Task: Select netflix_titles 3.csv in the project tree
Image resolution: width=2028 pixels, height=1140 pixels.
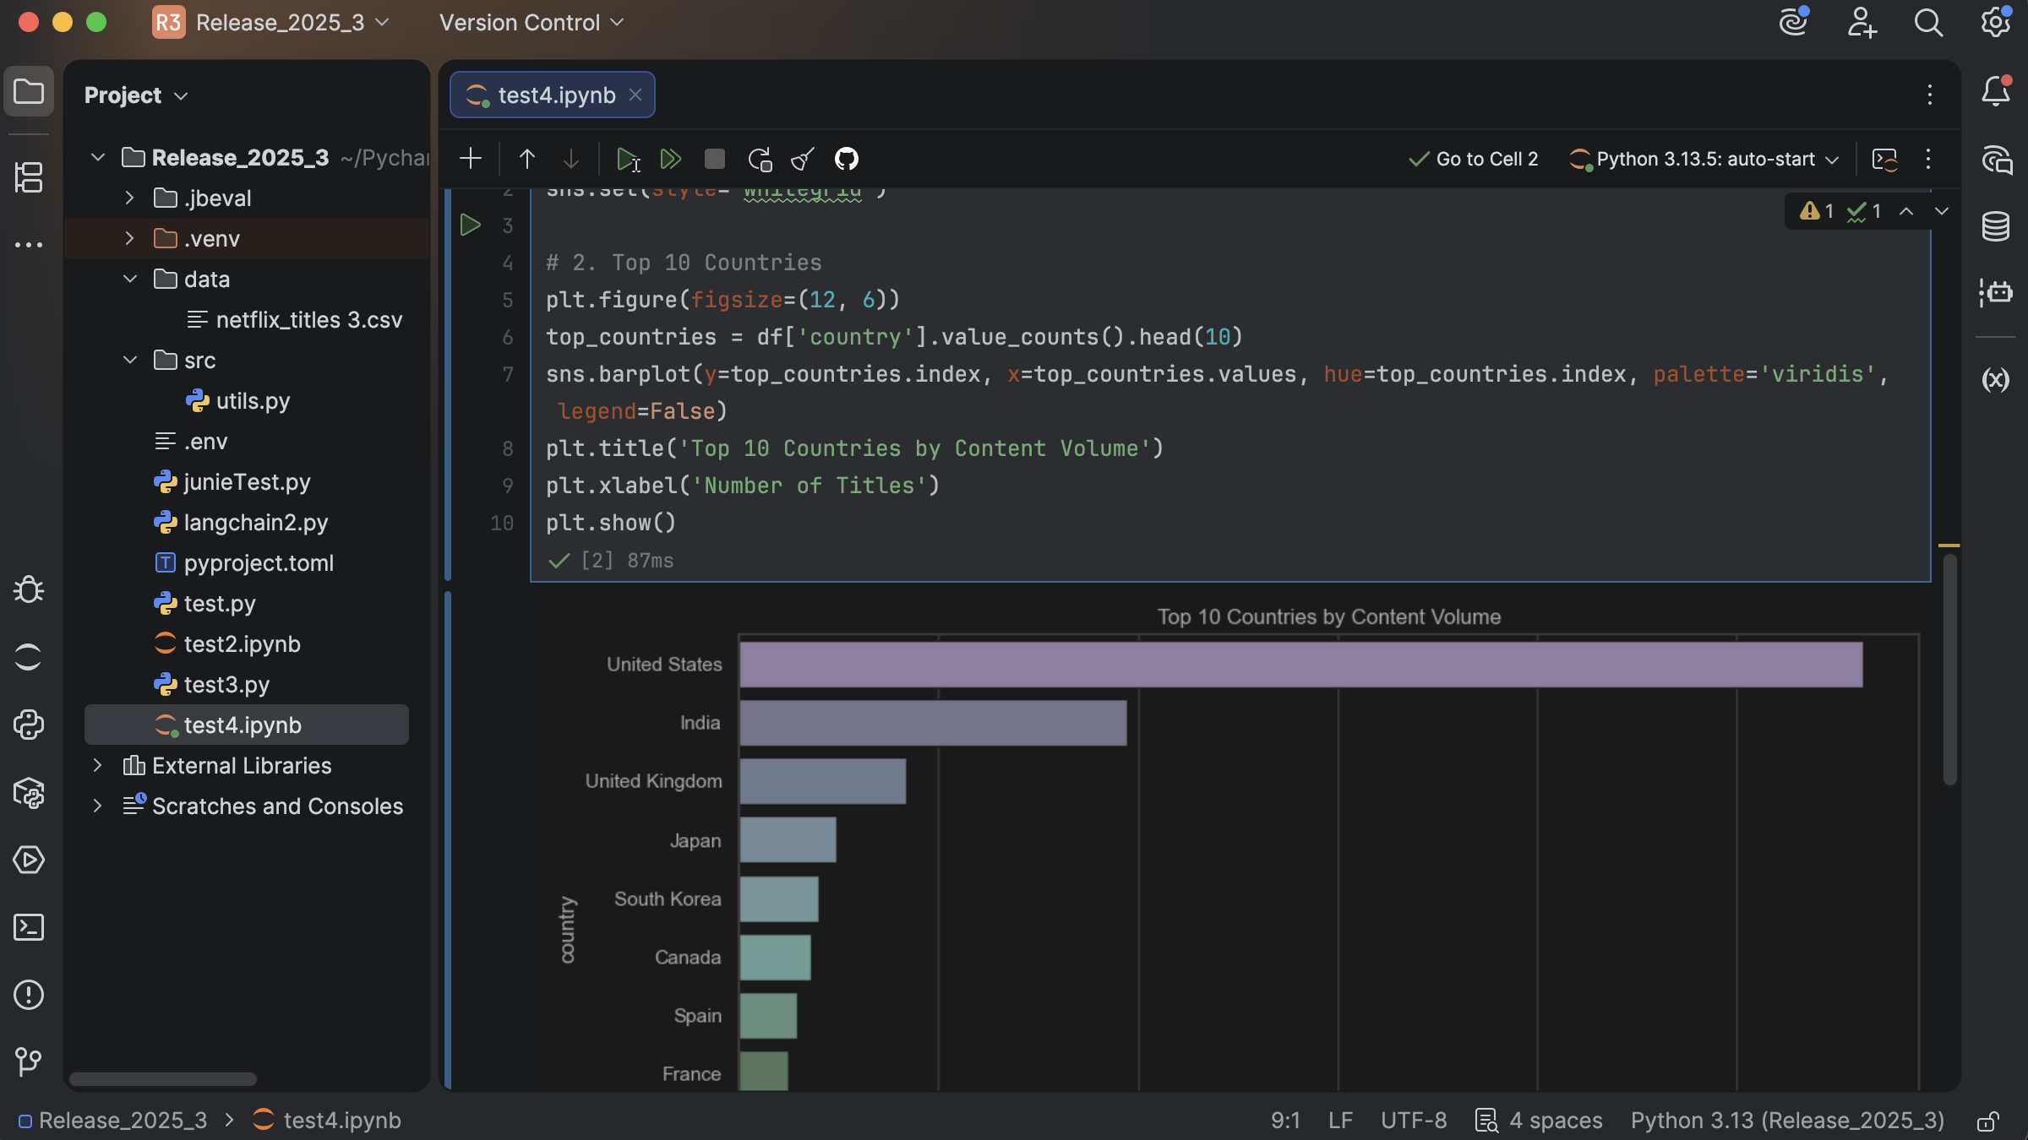Action: [308, 319]
